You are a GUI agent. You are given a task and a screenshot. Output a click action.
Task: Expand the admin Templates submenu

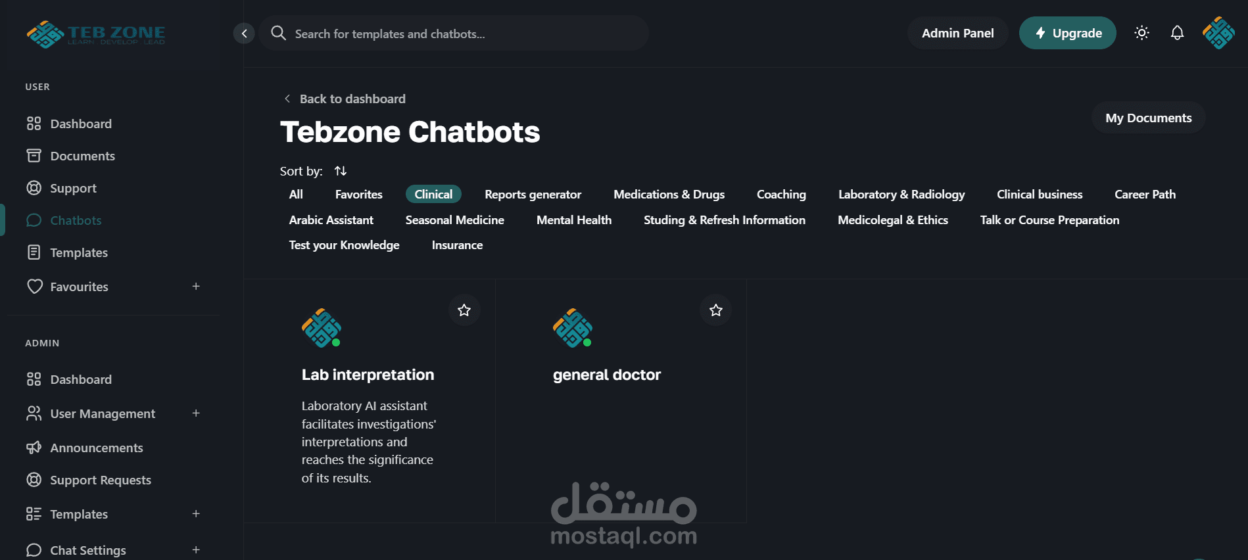point(196,514)
